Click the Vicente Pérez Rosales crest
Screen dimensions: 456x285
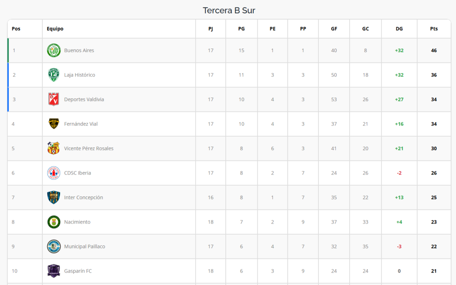click(x=54, y=148)
